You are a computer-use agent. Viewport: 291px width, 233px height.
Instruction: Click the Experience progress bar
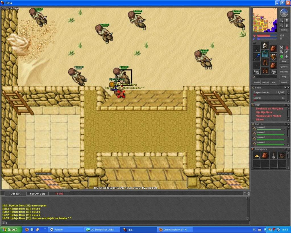tap(269, 95)
